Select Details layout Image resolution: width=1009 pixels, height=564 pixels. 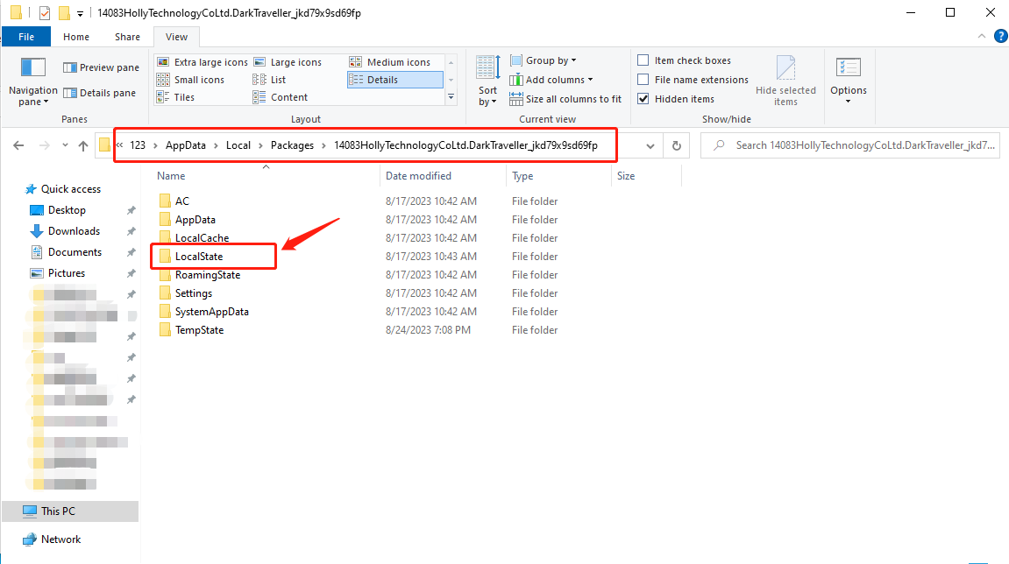(x=395, y=80)
